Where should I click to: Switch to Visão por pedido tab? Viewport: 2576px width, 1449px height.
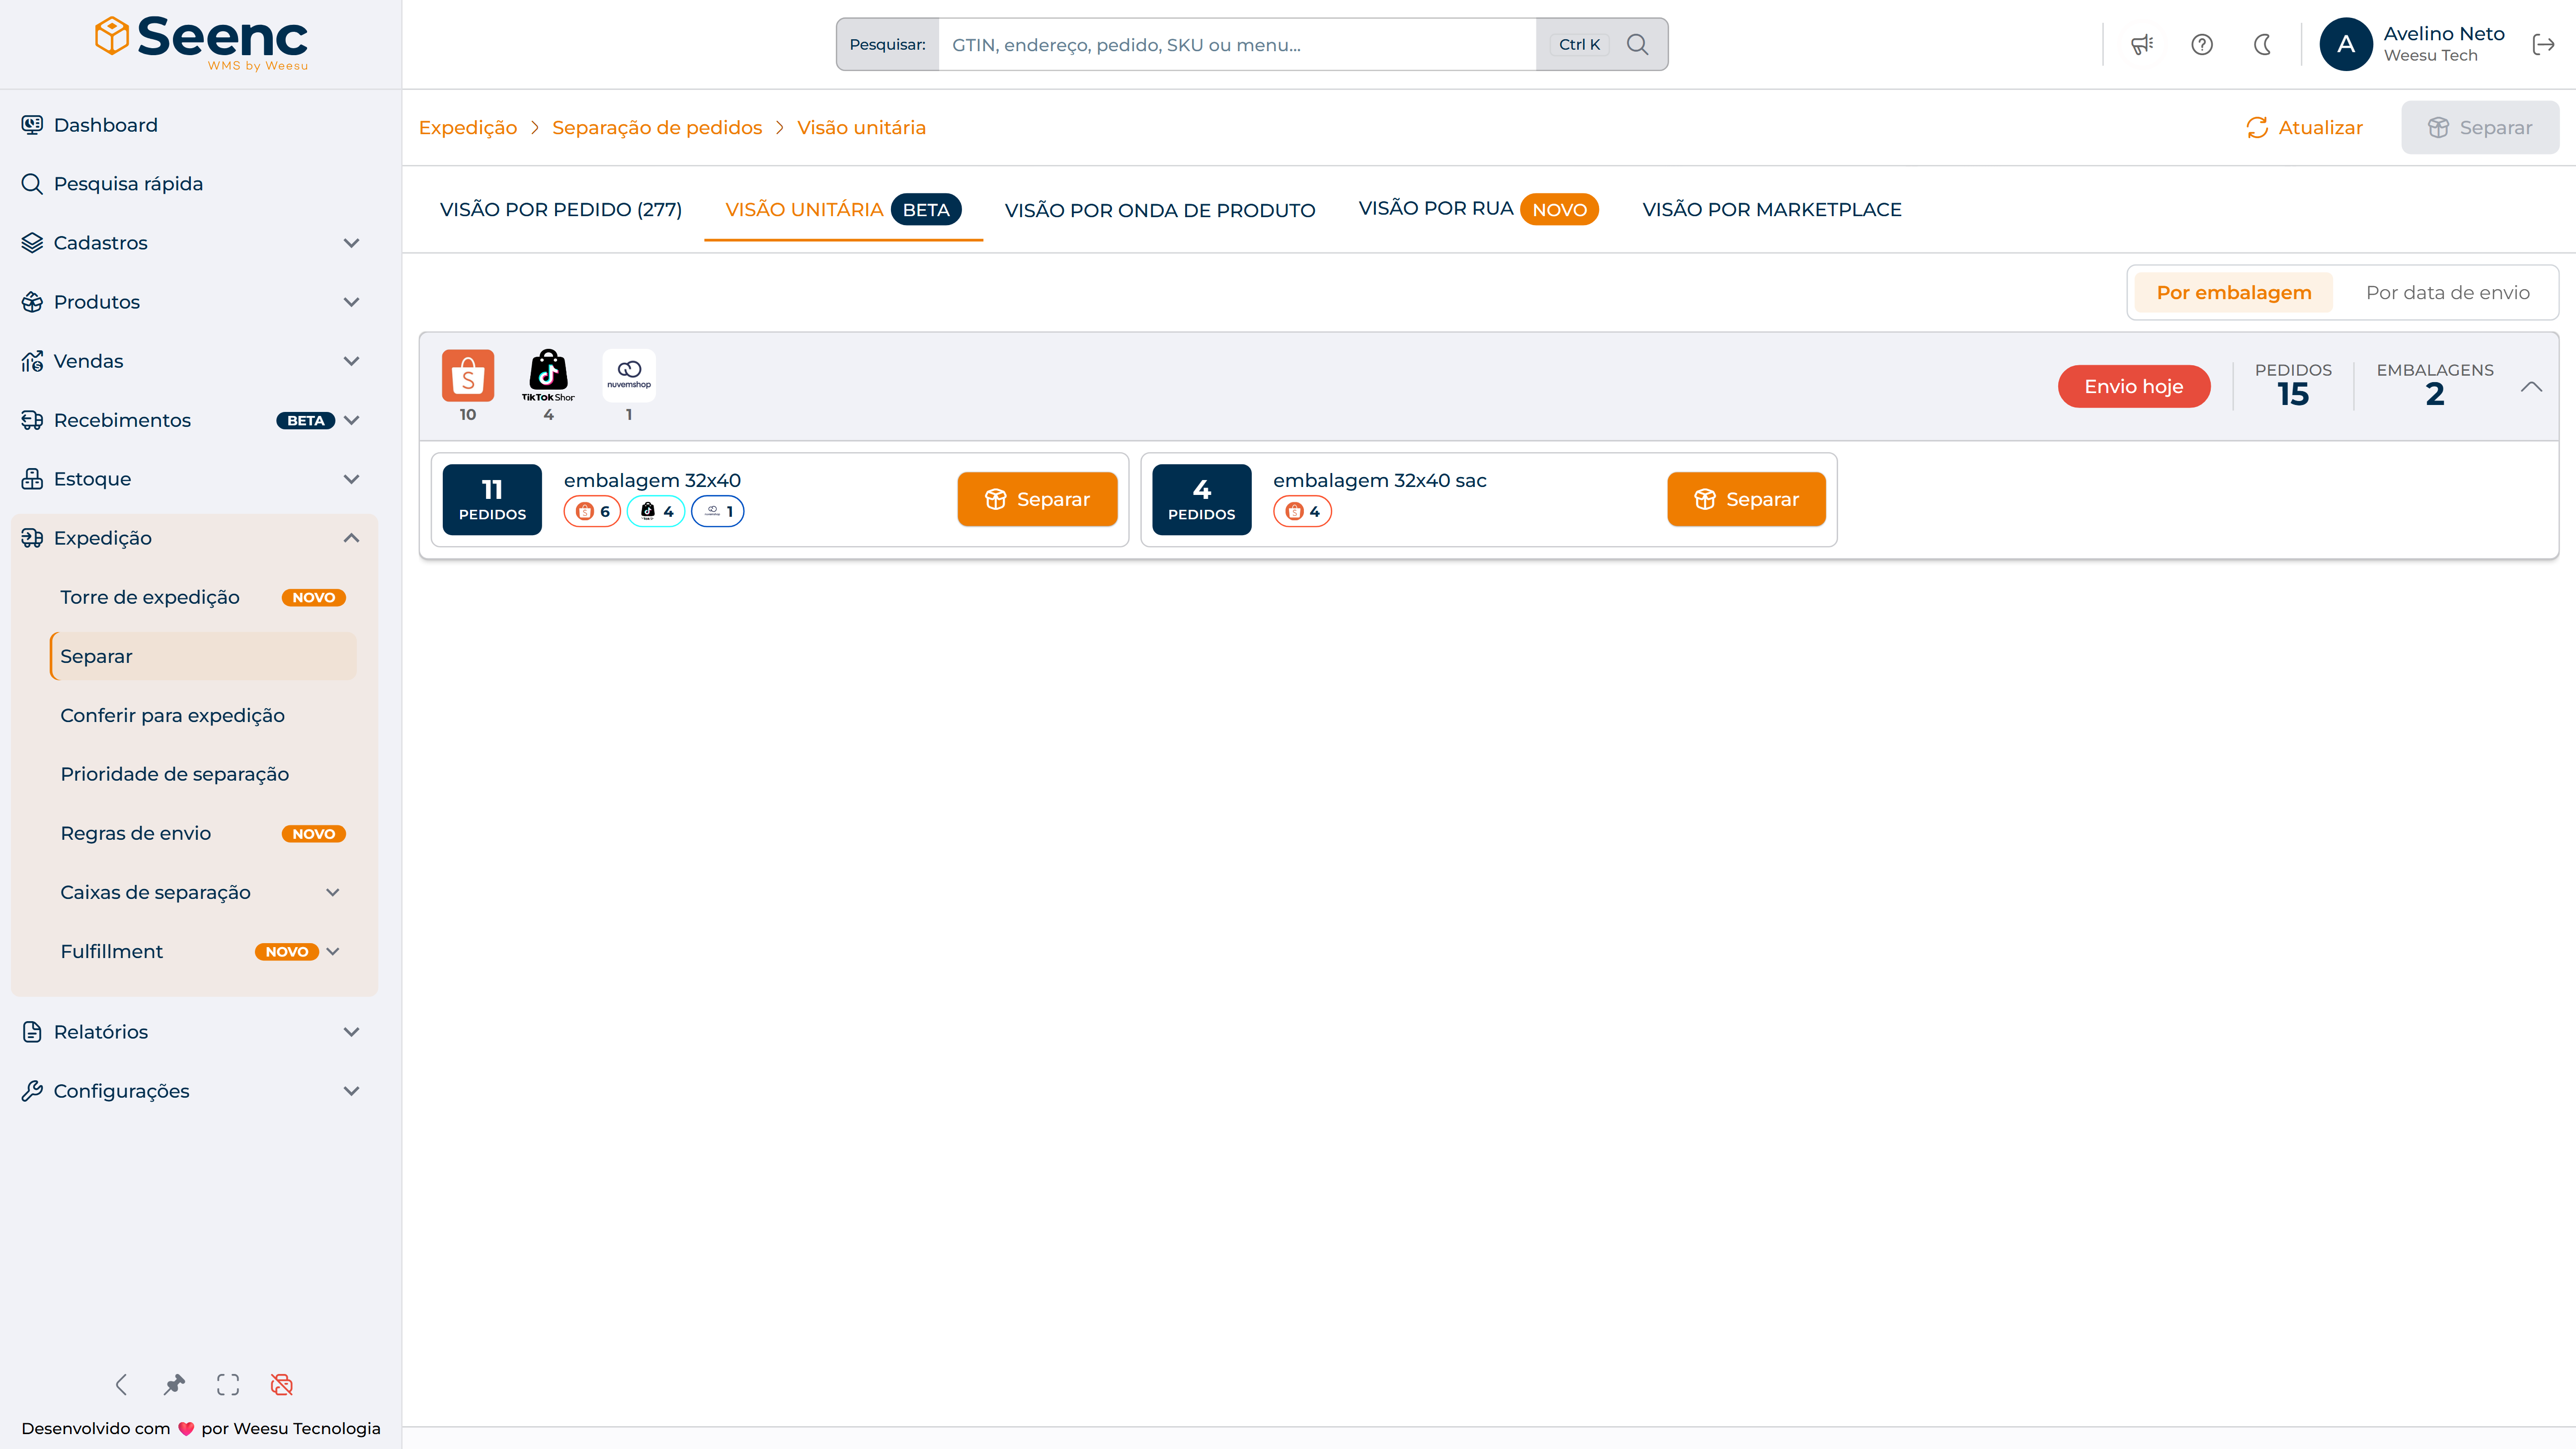click(x=561, y=210)
